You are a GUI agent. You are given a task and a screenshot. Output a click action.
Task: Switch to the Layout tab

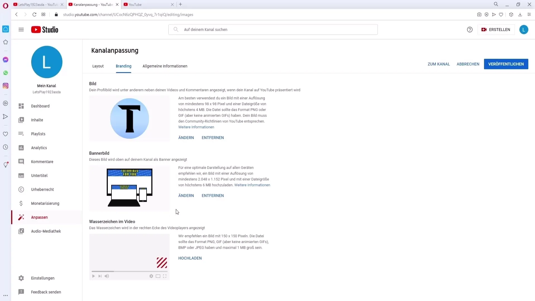tap(98, 66)
